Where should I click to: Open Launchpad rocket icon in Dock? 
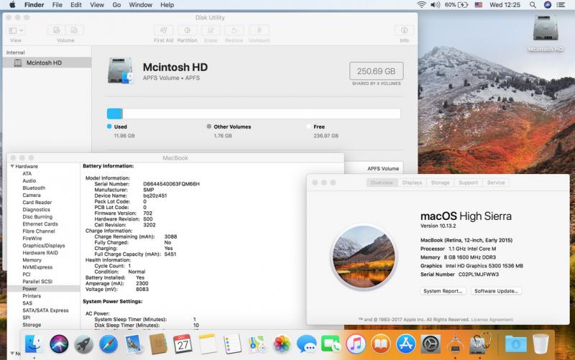coord(83,344)
